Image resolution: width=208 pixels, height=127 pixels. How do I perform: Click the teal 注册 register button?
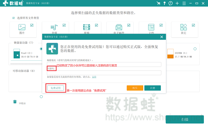coord(152,88)
